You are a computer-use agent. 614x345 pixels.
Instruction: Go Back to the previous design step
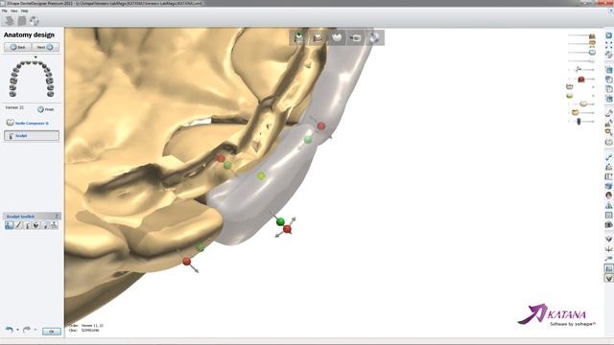[x=17, y=47]
